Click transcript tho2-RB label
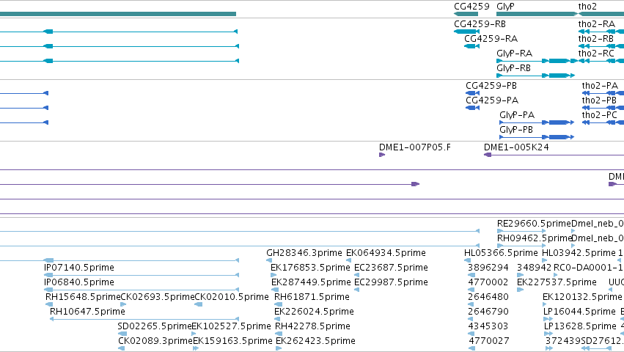The height and width of the screenshot is (352, 624). point(596,39)
